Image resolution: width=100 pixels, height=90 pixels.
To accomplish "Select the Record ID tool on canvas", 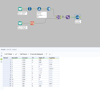I will pyautogui.click(x=30, y=9).
